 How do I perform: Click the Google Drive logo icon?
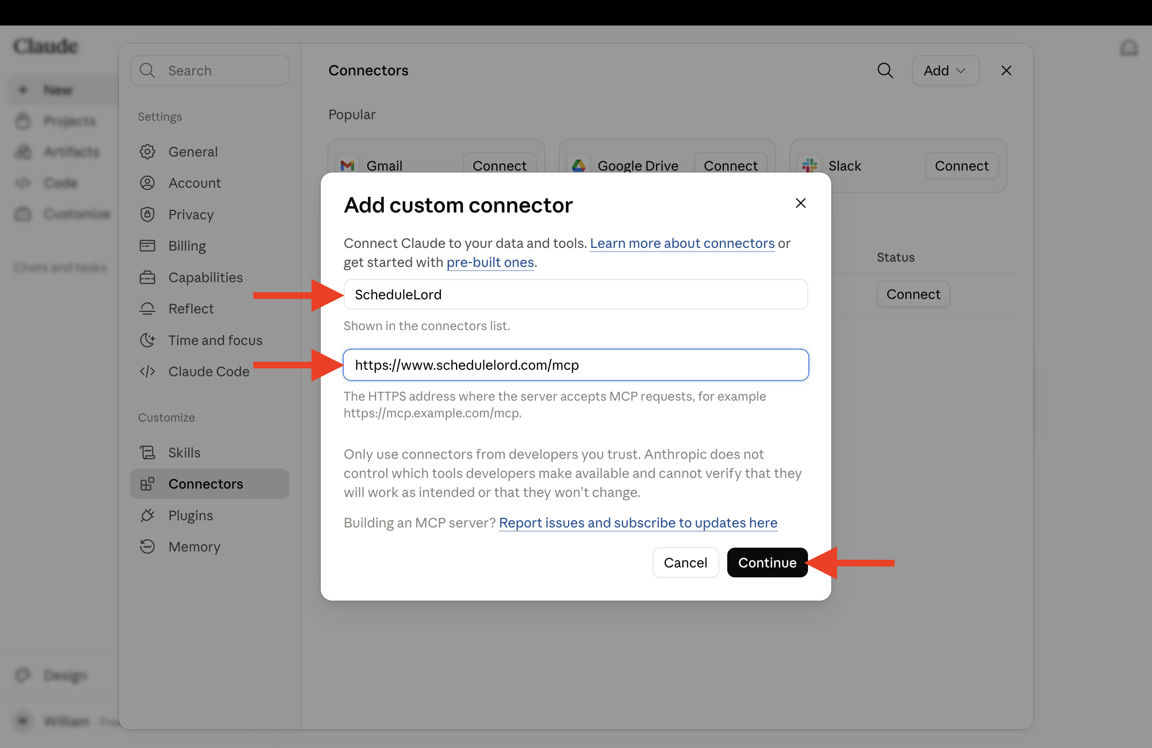pos(578,165)
